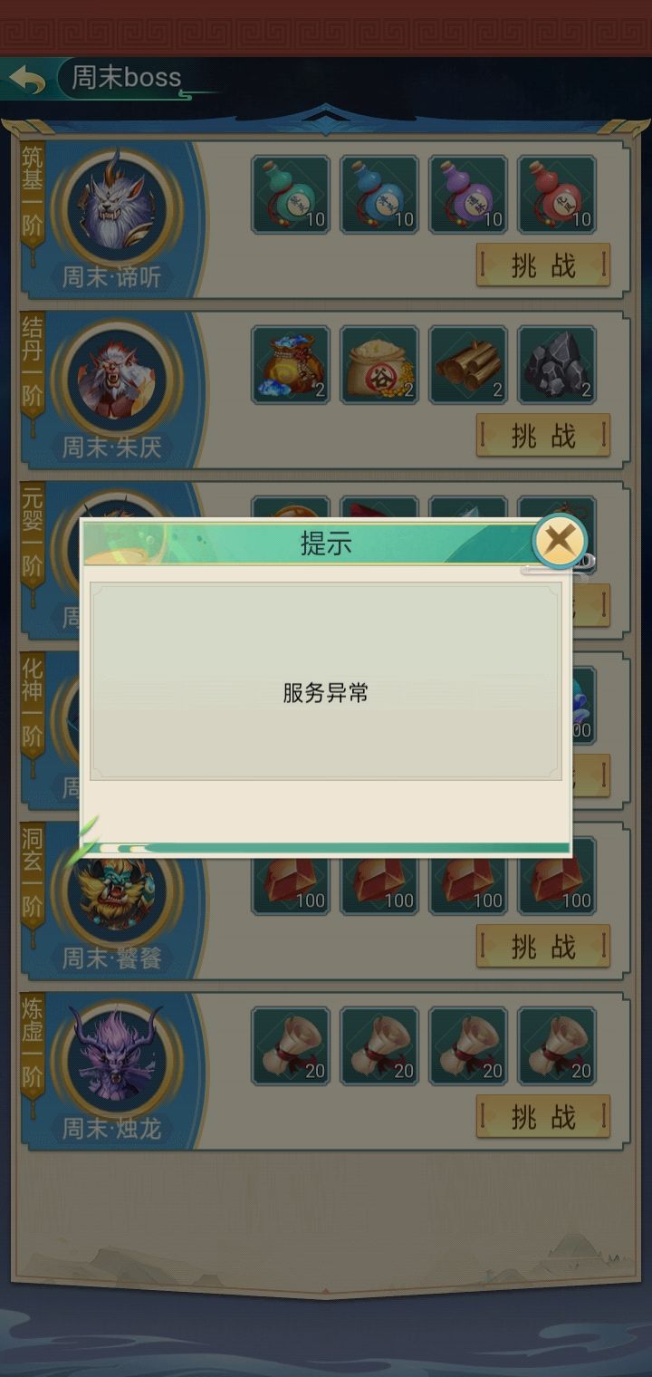Tap the treasure bag reward icon
The width and height of the screenshot is (652, 1377).
click(x=291, y=365)
